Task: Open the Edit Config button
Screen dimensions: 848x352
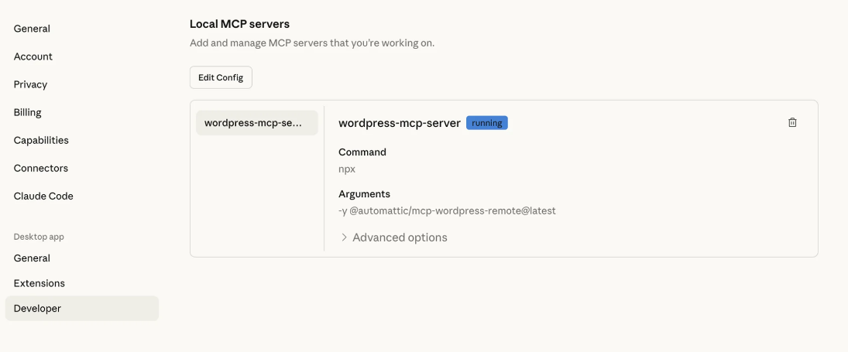Action: coord(221,77)
